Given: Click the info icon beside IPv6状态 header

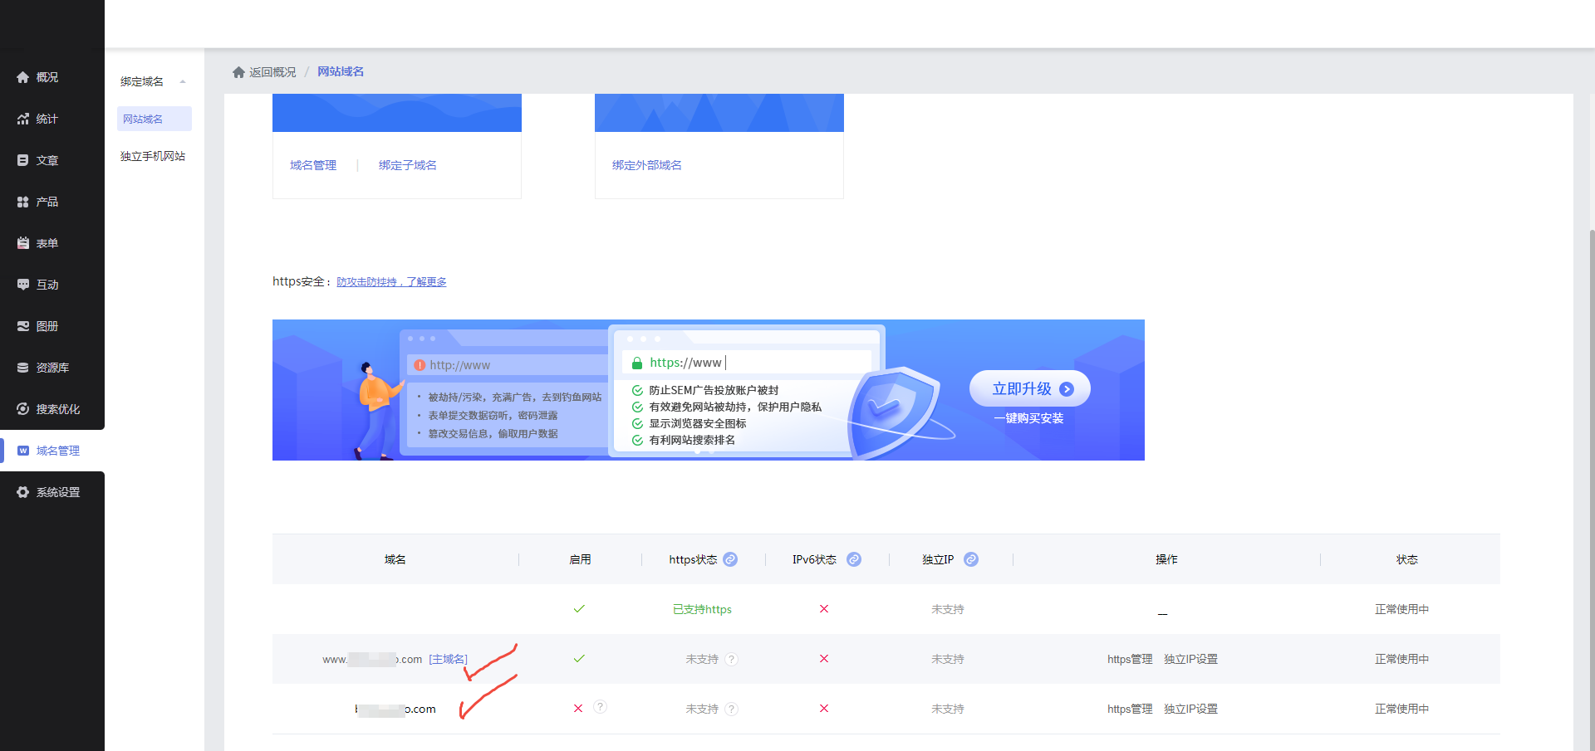Looking at the screenshot, I should (x=853, y=559).
